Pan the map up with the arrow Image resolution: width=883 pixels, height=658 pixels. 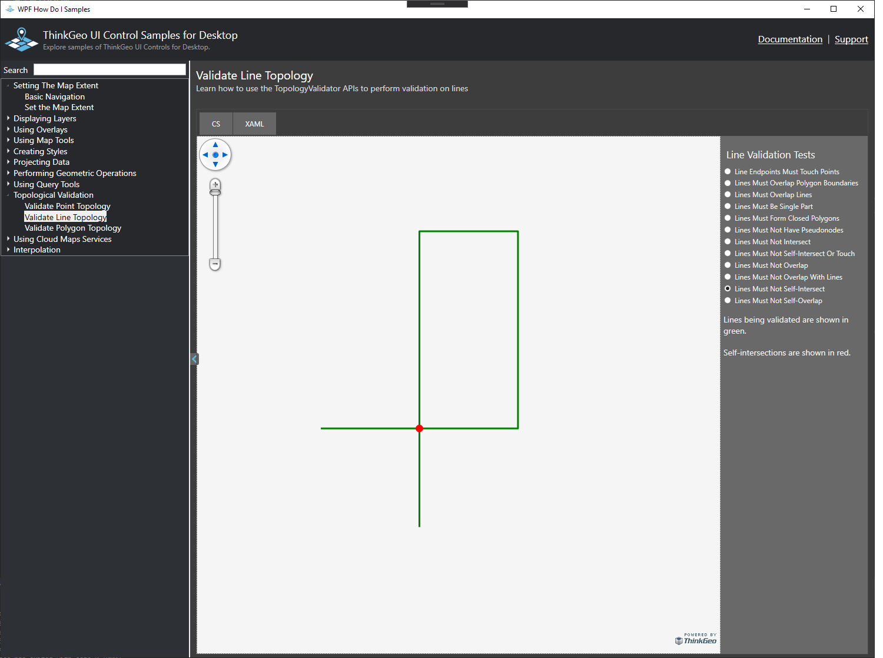[215, 145]
